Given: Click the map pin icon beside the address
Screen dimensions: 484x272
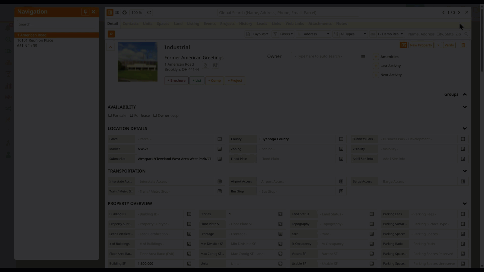Looking at the screenshot, I should point(205,65).
